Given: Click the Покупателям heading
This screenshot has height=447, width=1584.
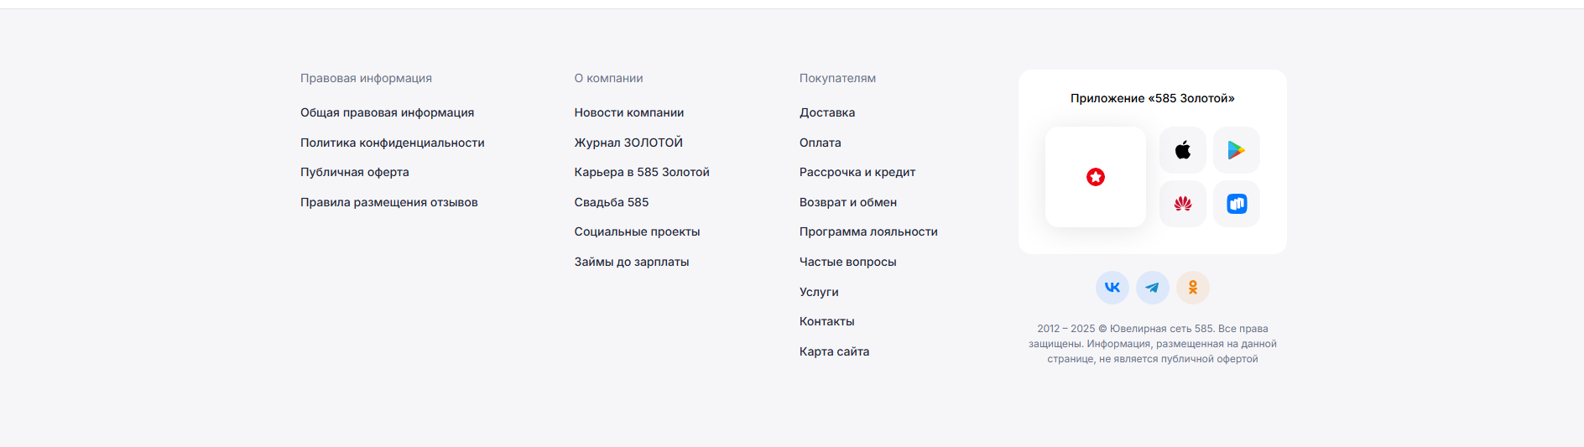Looking at the screenshot, I should pos(837,78).
